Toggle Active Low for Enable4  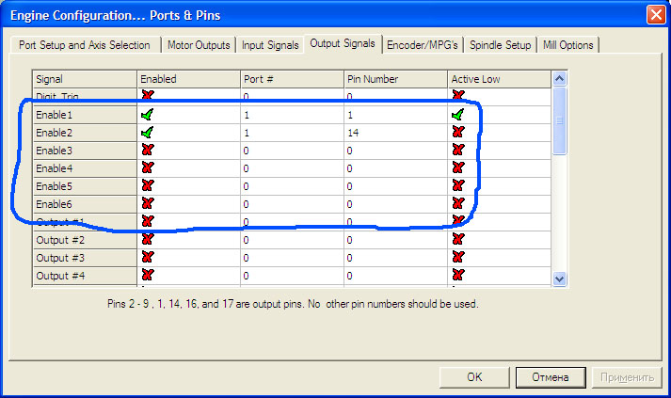tap(458, 168)
